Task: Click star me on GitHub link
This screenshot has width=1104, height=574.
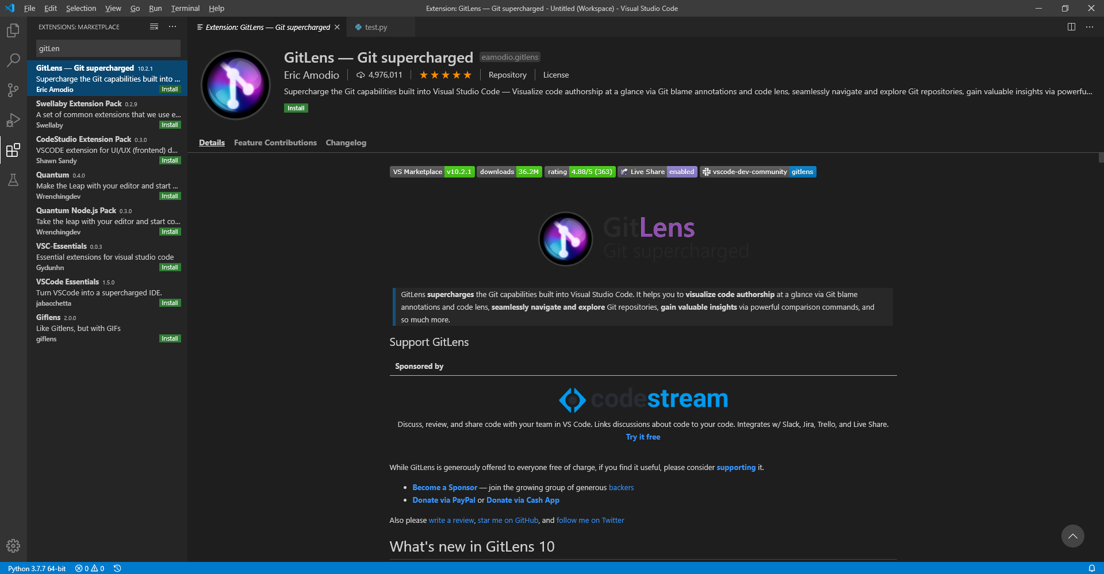Action: [x=508, y=520]
